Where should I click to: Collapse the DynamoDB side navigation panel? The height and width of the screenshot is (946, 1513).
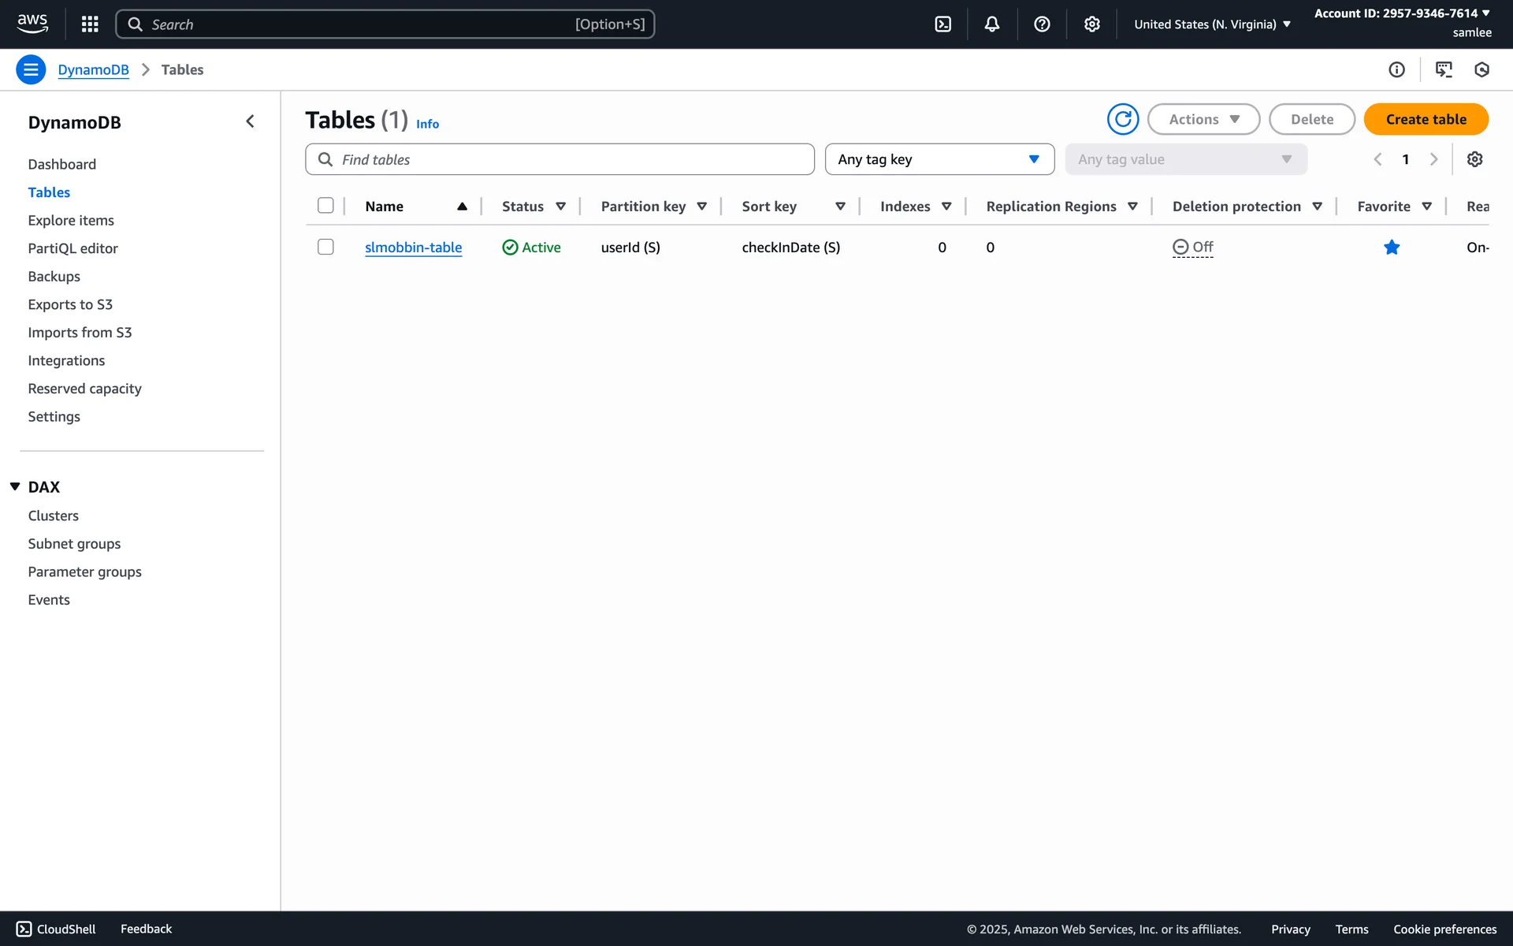coord(250,121)
